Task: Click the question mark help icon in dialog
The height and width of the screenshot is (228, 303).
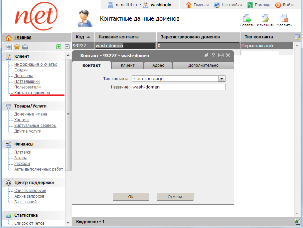Action: [213, 55]
